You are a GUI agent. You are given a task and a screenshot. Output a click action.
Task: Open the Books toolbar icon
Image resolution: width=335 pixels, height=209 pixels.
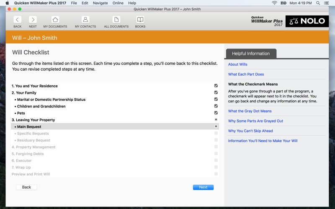pyautogui.click(x=140, y=20)
